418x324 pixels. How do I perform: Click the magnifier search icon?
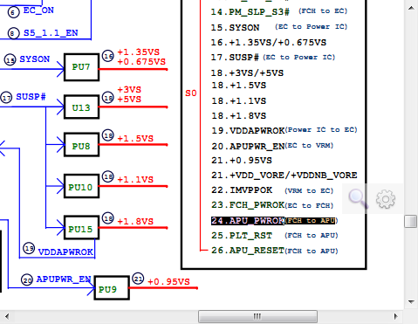[358, 198]
